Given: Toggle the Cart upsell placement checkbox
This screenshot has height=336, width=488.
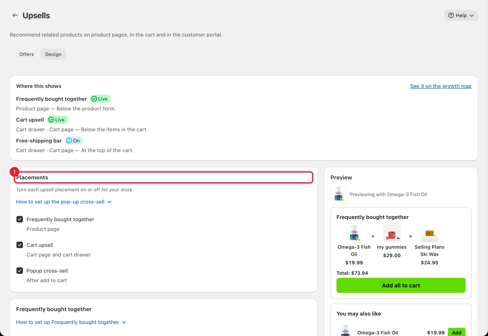Looking at the screenshot, I should click(20, 245).
